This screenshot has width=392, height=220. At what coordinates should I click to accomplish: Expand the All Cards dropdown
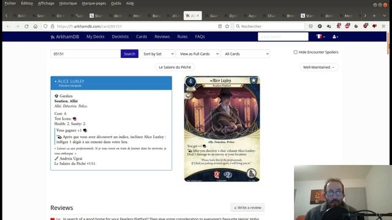click(x=246, y=54)
